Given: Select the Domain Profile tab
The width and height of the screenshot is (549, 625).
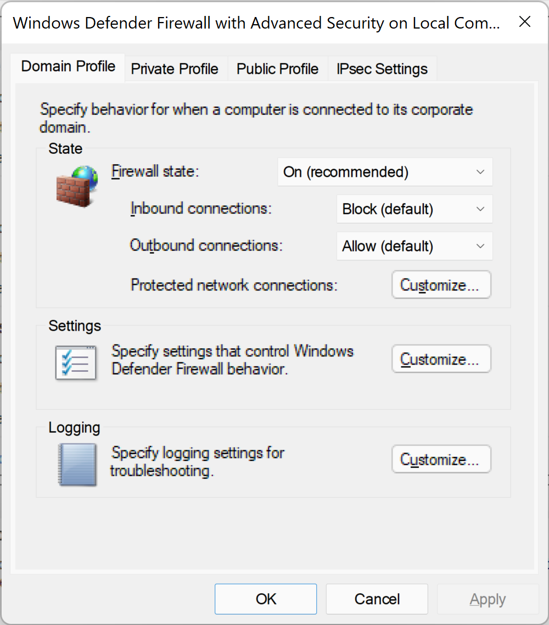Looking at the screenshot, I should [68, 66].
